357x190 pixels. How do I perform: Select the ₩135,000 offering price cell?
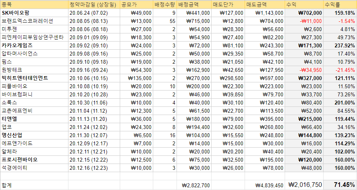(136, 78)
